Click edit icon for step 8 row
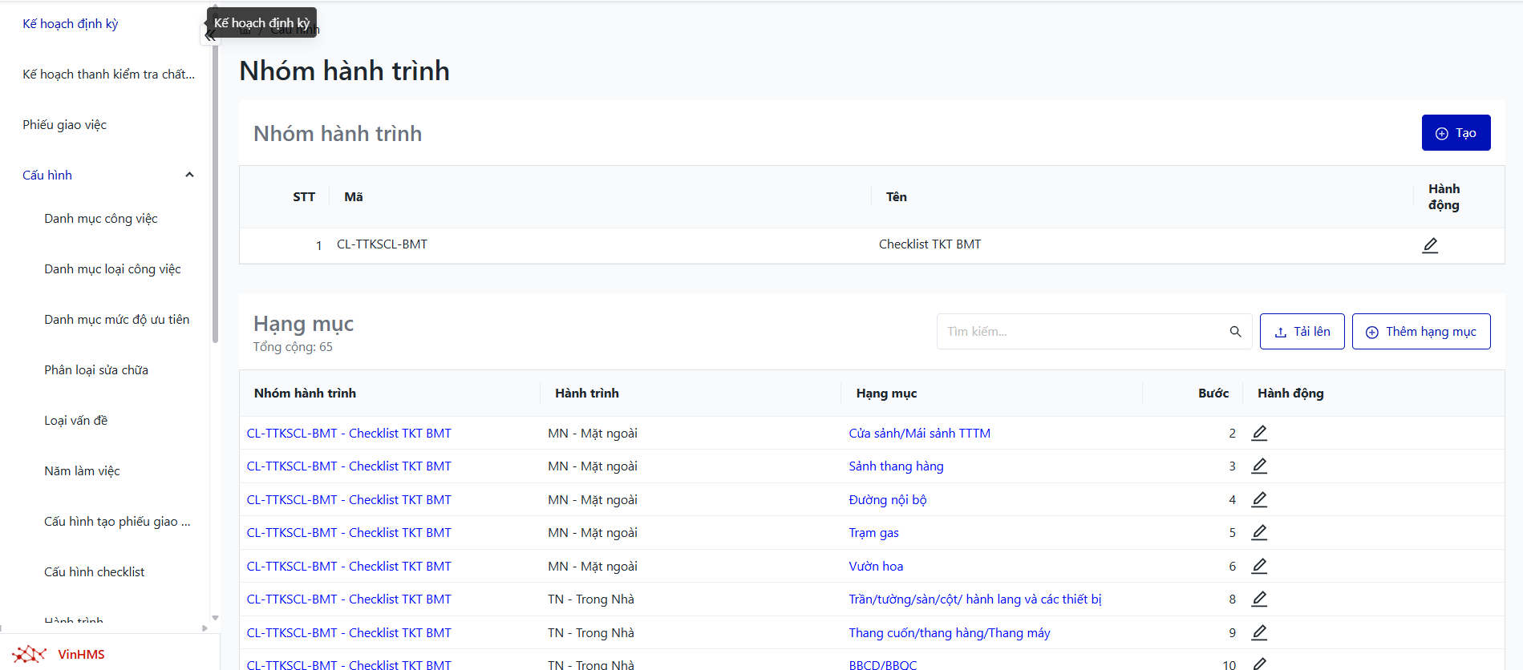Viewport: 1523px width, 670px height. click(1259, 599)
